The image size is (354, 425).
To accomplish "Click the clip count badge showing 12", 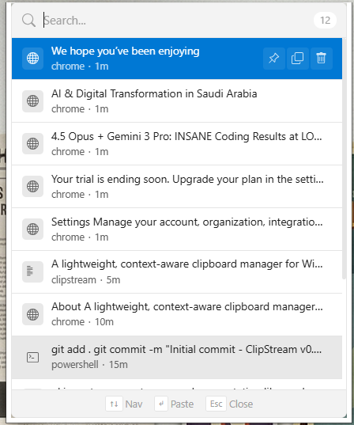I will (x=325, y=21).
